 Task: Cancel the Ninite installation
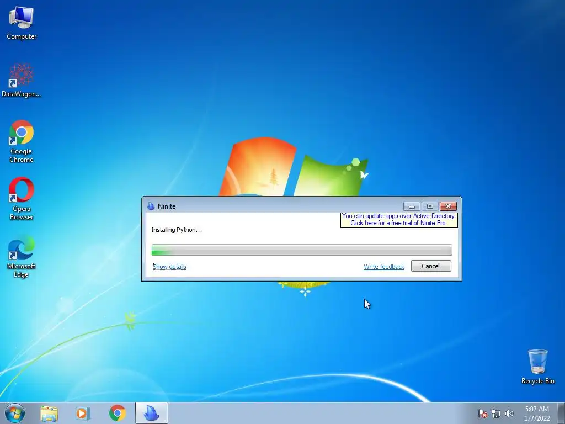pos(431,266)
